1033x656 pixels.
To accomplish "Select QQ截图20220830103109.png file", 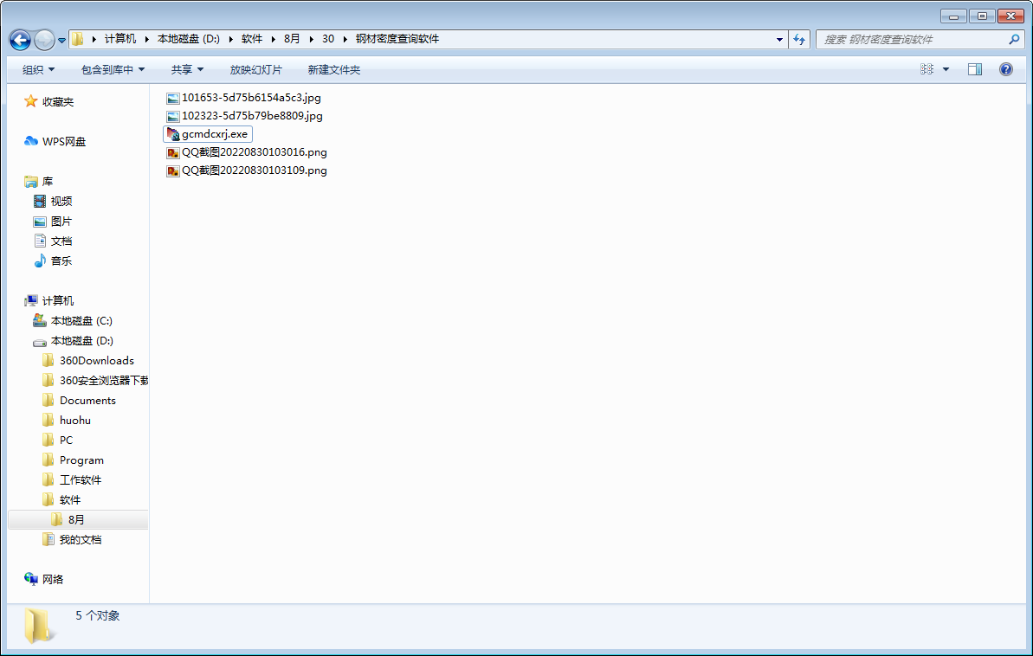I will [x=246, y=170].
